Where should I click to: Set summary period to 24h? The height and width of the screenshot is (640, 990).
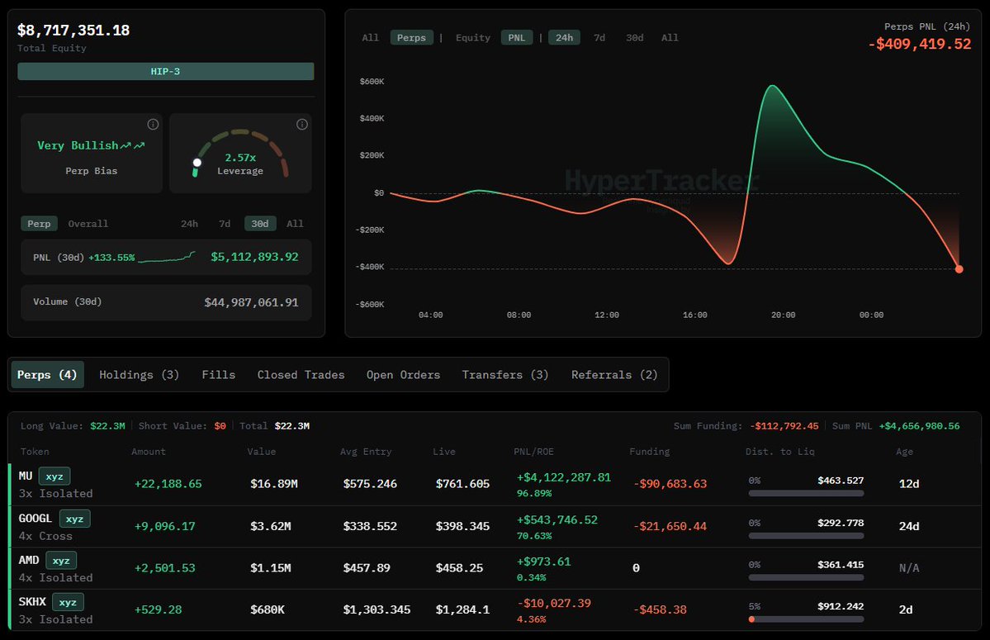[189, 224]
